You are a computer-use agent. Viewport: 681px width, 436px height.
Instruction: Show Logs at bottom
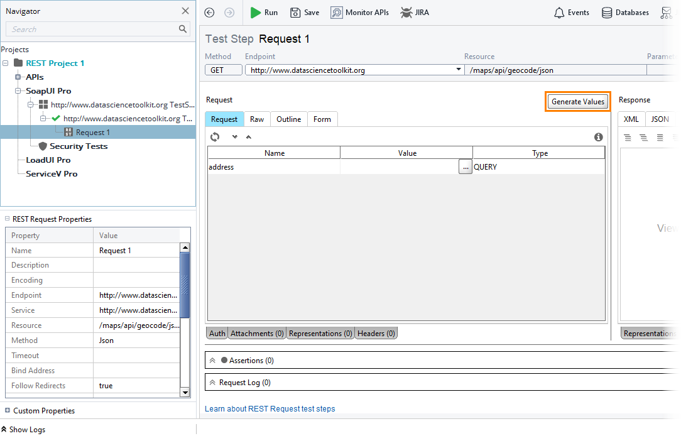(x=23, y=430)
